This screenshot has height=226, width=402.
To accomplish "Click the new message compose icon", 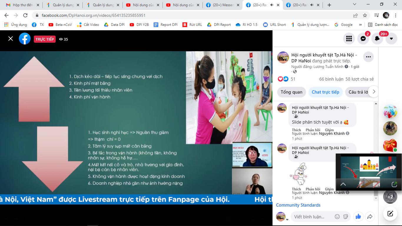I will click(x=390, y=214).
